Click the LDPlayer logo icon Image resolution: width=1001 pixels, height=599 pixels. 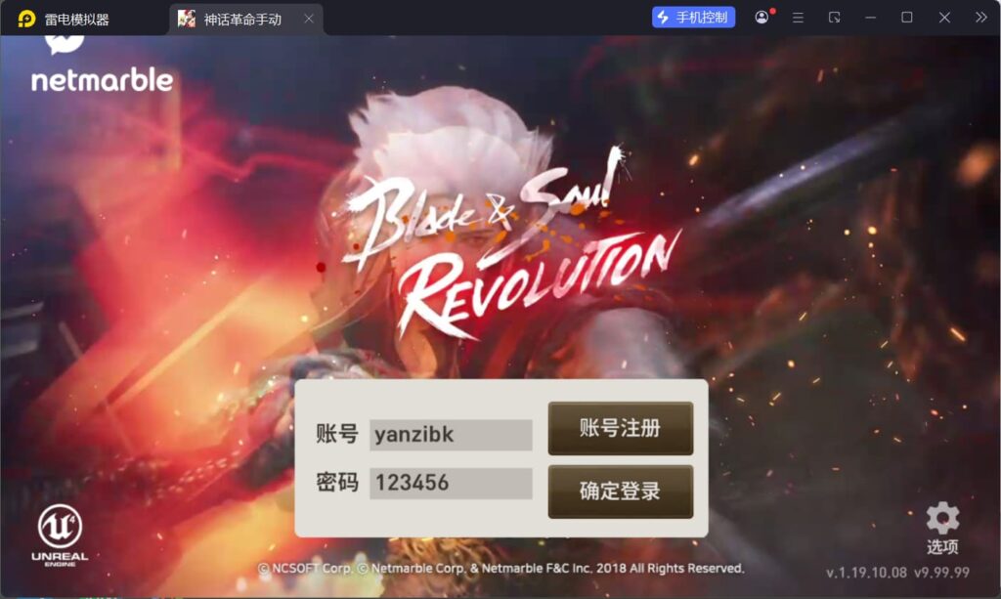point(26,19)
